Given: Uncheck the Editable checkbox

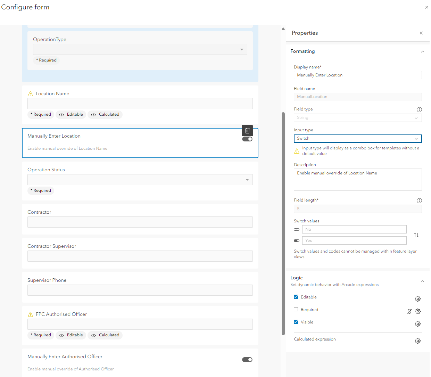Looking at the screenshot, I should pos(296,297).
